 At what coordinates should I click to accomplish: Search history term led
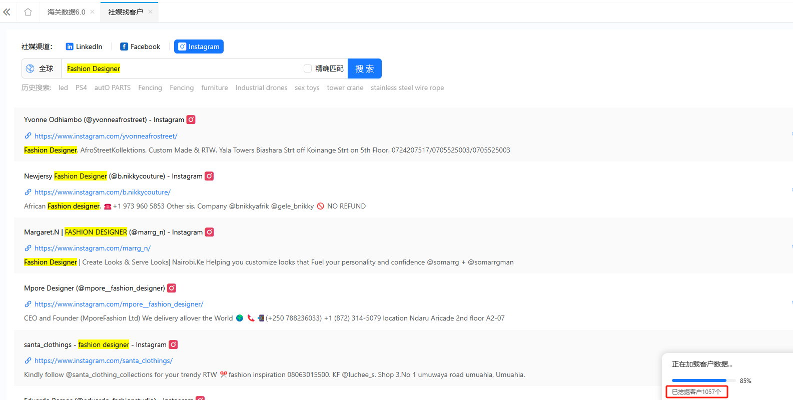(63, 87)
